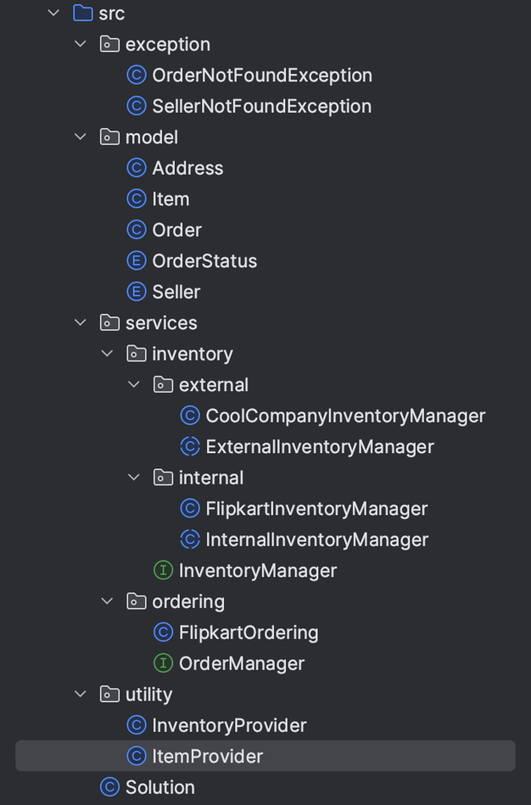This screenshot has height=805, width=531.
Task: Collapse the utility package chevron
Action: pyautogui.click(x=81, y=694)
